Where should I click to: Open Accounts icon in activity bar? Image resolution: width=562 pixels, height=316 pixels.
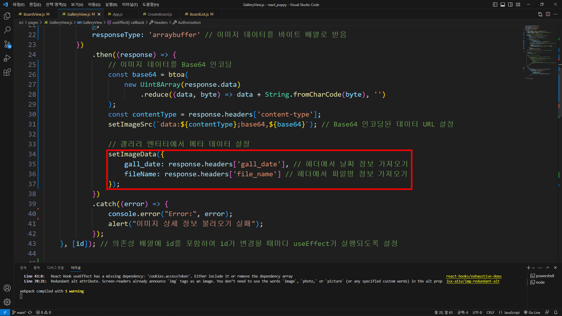coord(7,288)
